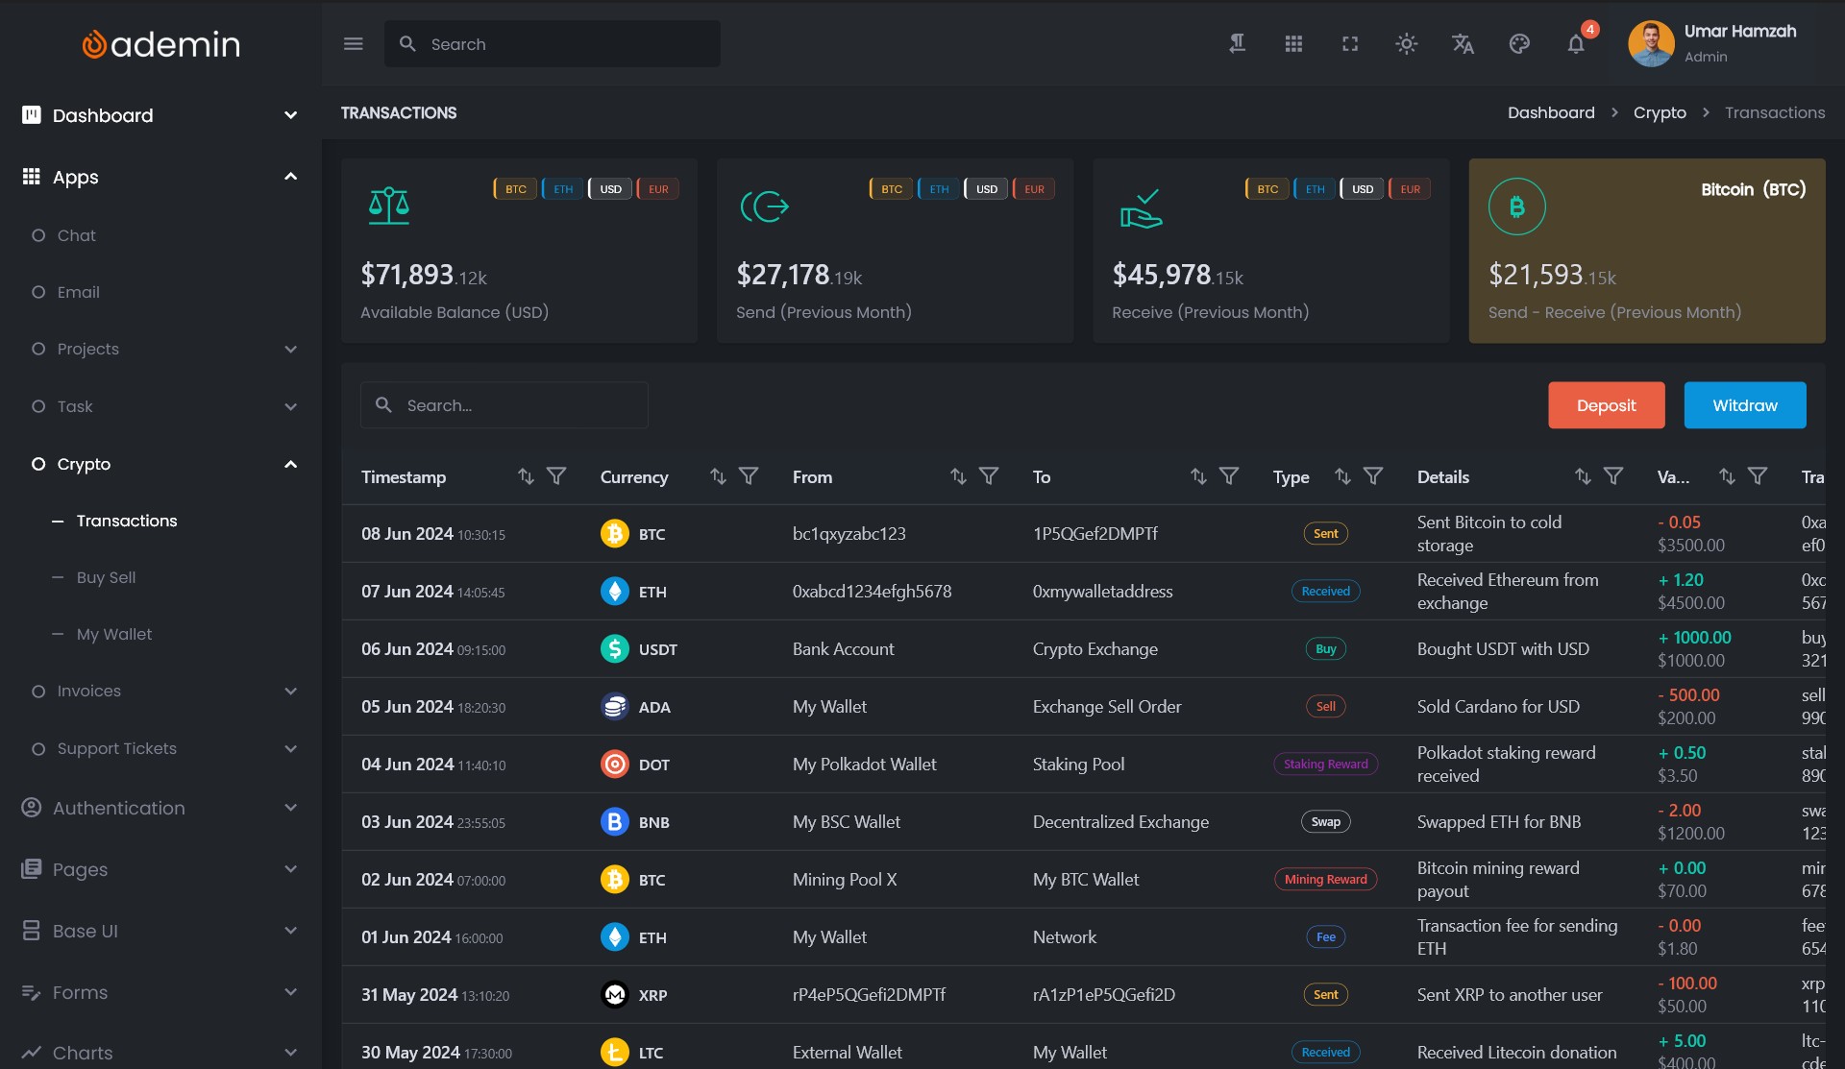Select ETH toggle on Available Balance card
Viewport: 1845px width, 1069px height.
pyautogui.click(x=563, y=189)
